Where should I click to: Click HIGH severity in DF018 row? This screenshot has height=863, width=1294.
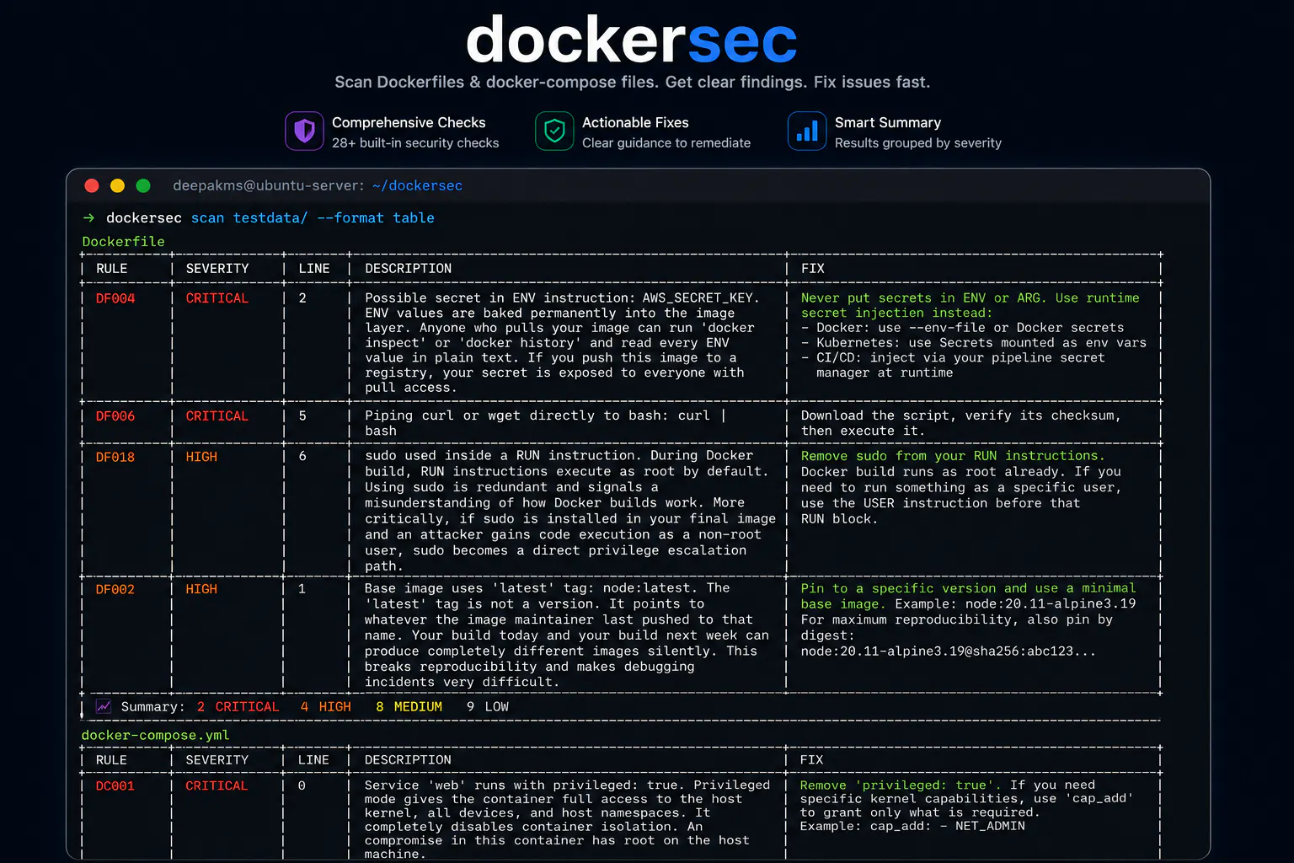[201, 457]
